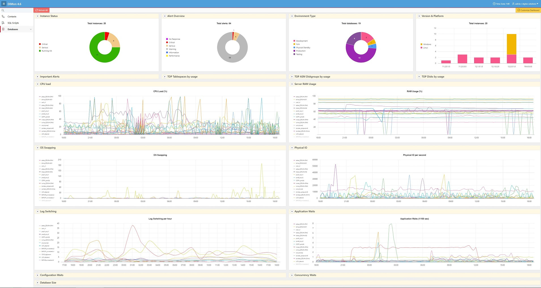Toggle Warning series in Alert Overview legend
Screen dimensions: 541x288
pos(172,49)
